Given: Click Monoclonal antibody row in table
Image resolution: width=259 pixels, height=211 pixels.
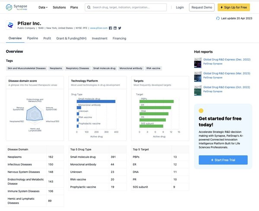Looking at the screenshot, I should pos(97,165).
